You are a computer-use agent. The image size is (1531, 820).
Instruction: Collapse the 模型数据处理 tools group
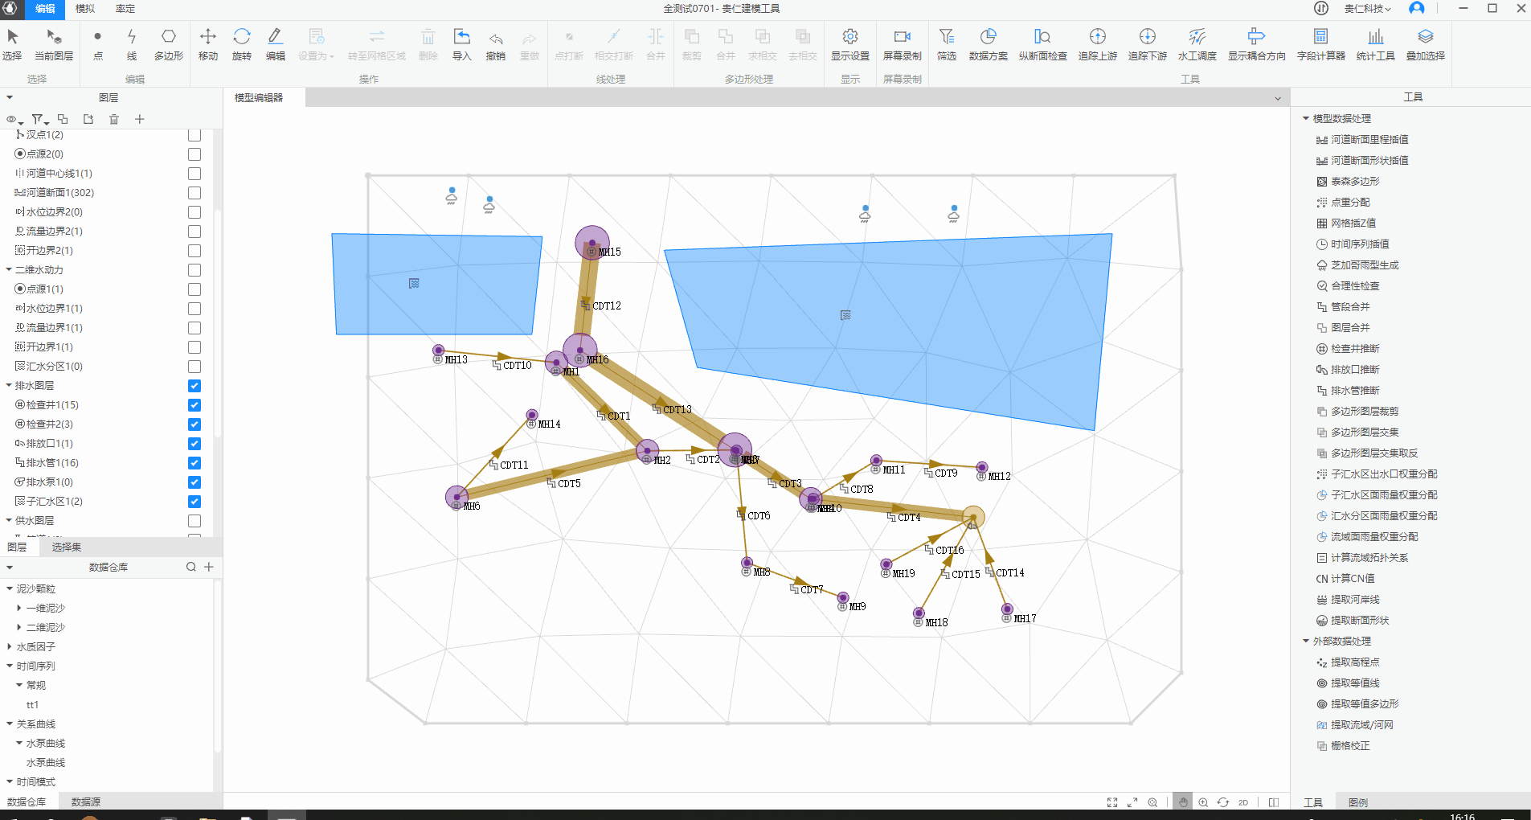pos(1306,118)
